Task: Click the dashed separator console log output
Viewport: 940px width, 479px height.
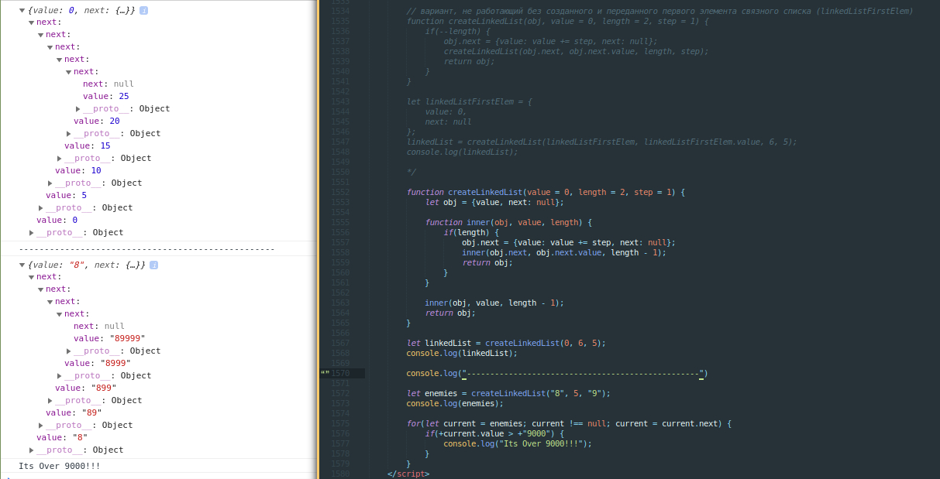Action: point(147,249)
